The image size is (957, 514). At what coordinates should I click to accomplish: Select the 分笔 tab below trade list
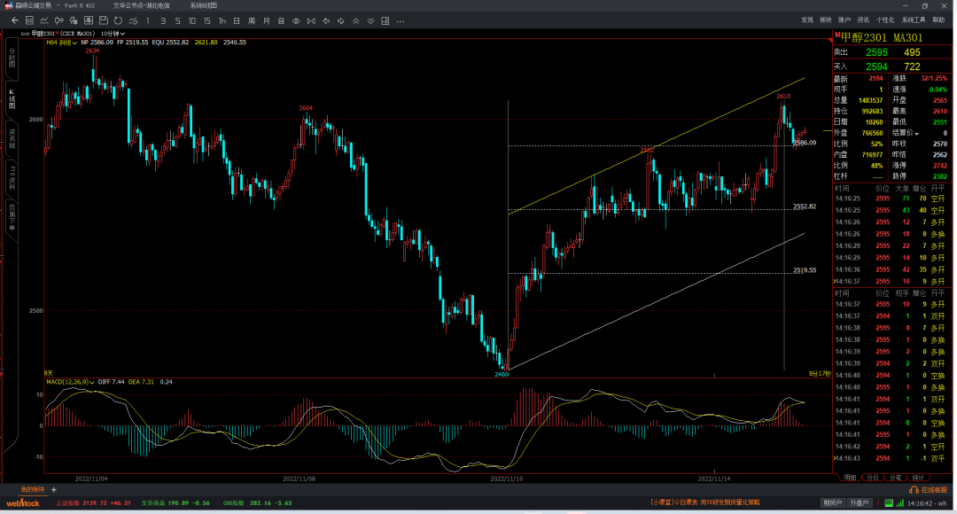895,478
